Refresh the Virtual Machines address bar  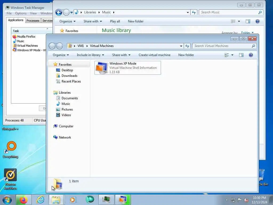[187, 46]
